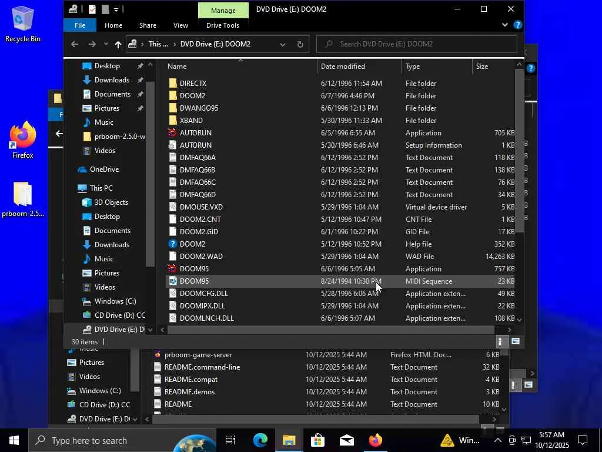Screen dimensions: 602x452
Task: Open the Drive Tools ribbon tab
Action: tap(223, 25)
